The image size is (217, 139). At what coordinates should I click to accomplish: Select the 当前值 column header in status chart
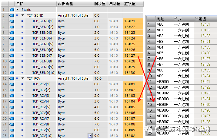tap(205, 19)
